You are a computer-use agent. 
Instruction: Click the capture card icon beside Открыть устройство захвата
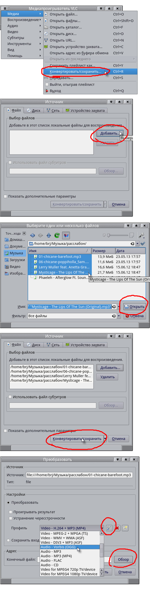tap(46, 47)
